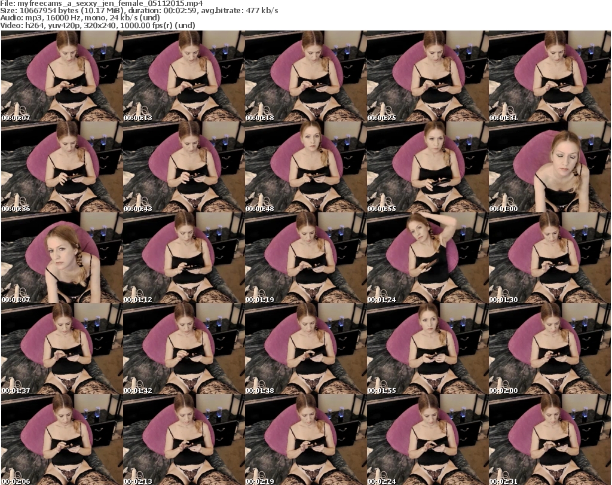Pick the frame at 00:01:37

pos(62,349)
